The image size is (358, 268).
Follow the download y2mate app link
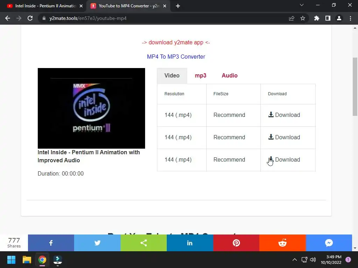coord(176,42)
